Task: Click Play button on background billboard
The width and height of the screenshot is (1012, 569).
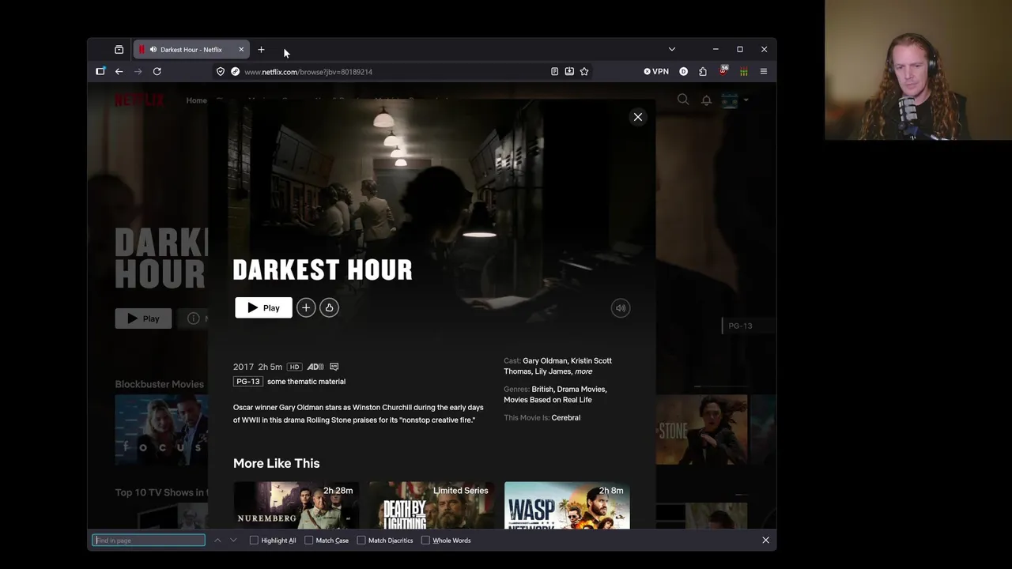Action: (143, 318)
